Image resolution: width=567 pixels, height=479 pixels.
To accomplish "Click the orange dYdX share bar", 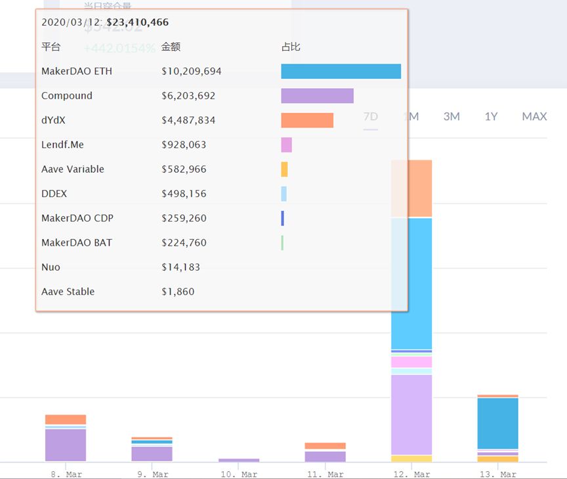I will (307, 120).
